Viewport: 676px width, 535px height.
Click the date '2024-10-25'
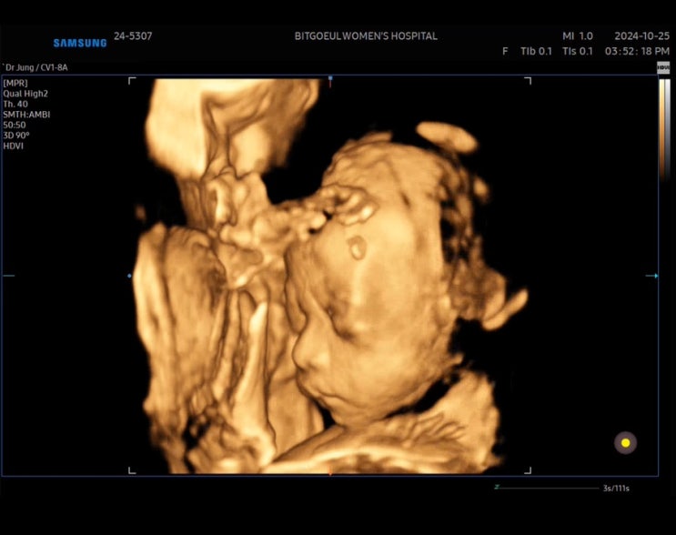click(x=642, y=36)
